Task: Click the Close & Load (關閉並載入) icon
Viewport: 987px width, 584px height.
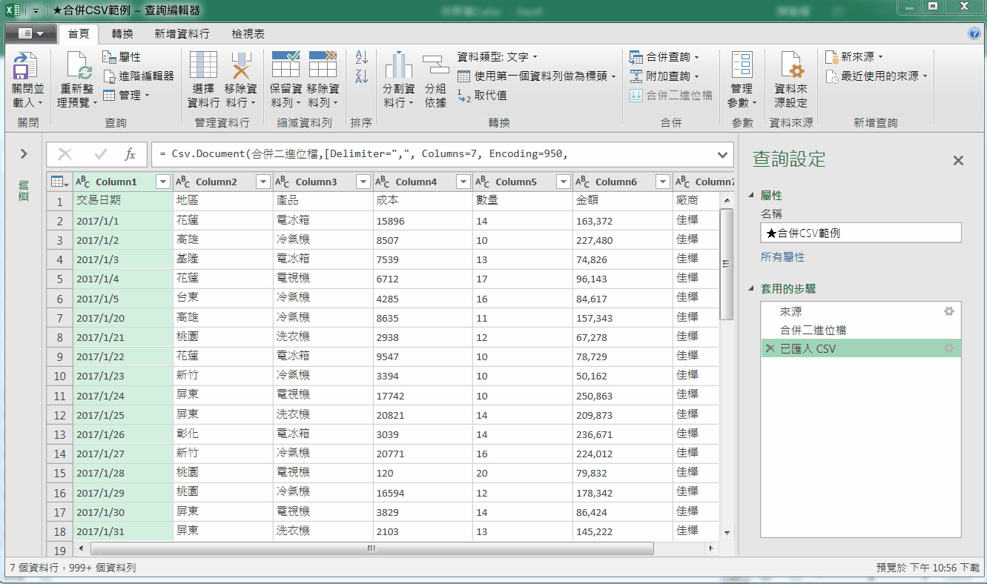Action: (28, 67)
